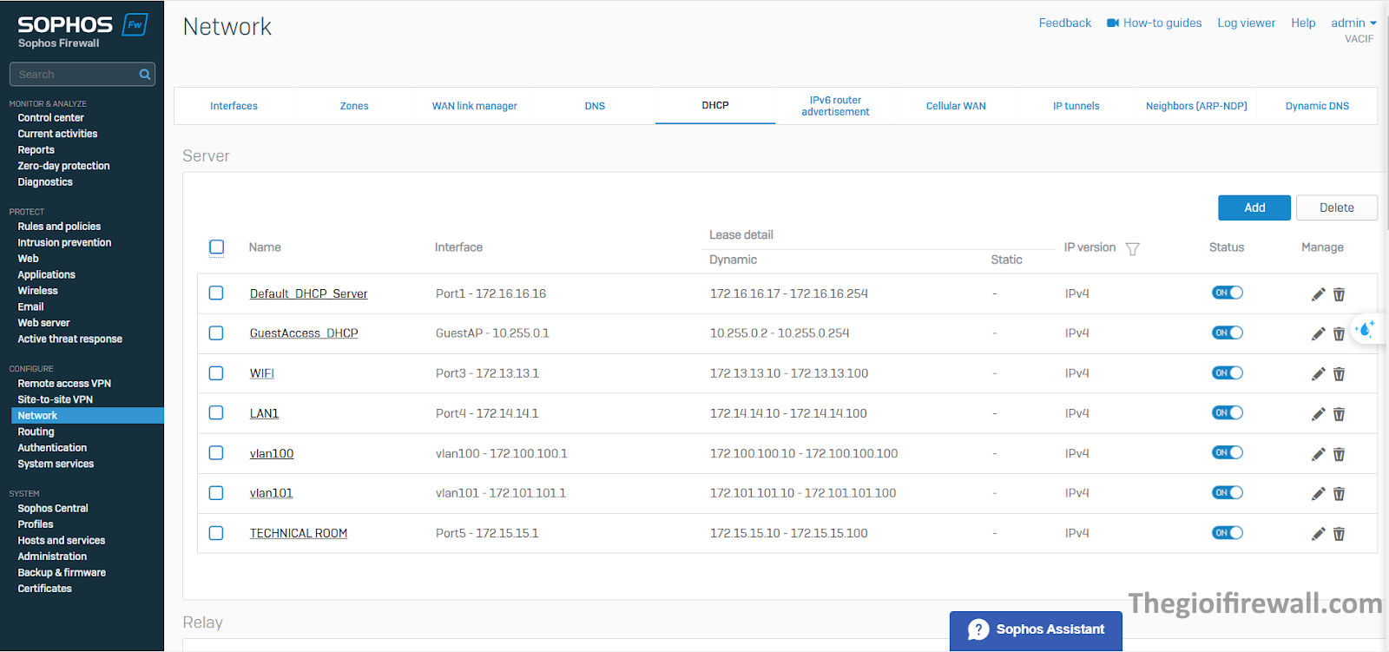
Task: Open Rules and policies in sidebar
Action: coord(59,227)
